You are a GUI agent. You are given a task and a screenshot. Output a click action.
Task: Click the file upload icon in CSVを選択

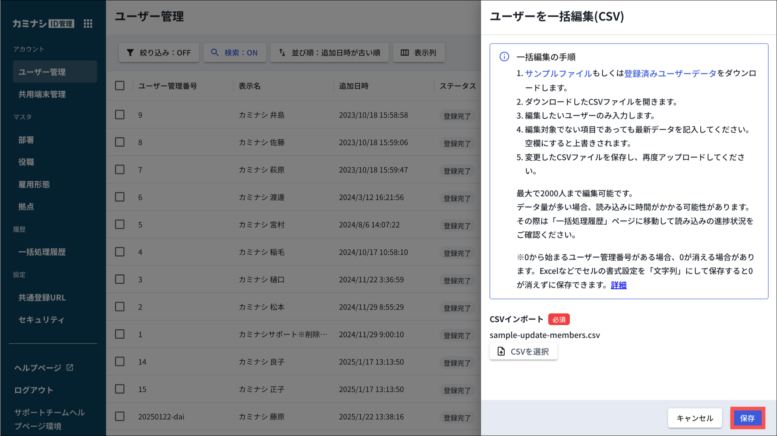[x=501, y=352]
